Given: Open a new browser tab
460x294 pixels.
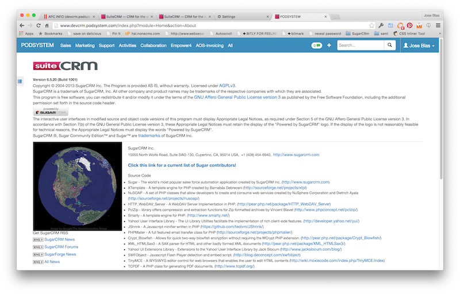Looking at the screenshot, I should pos(335,17).
